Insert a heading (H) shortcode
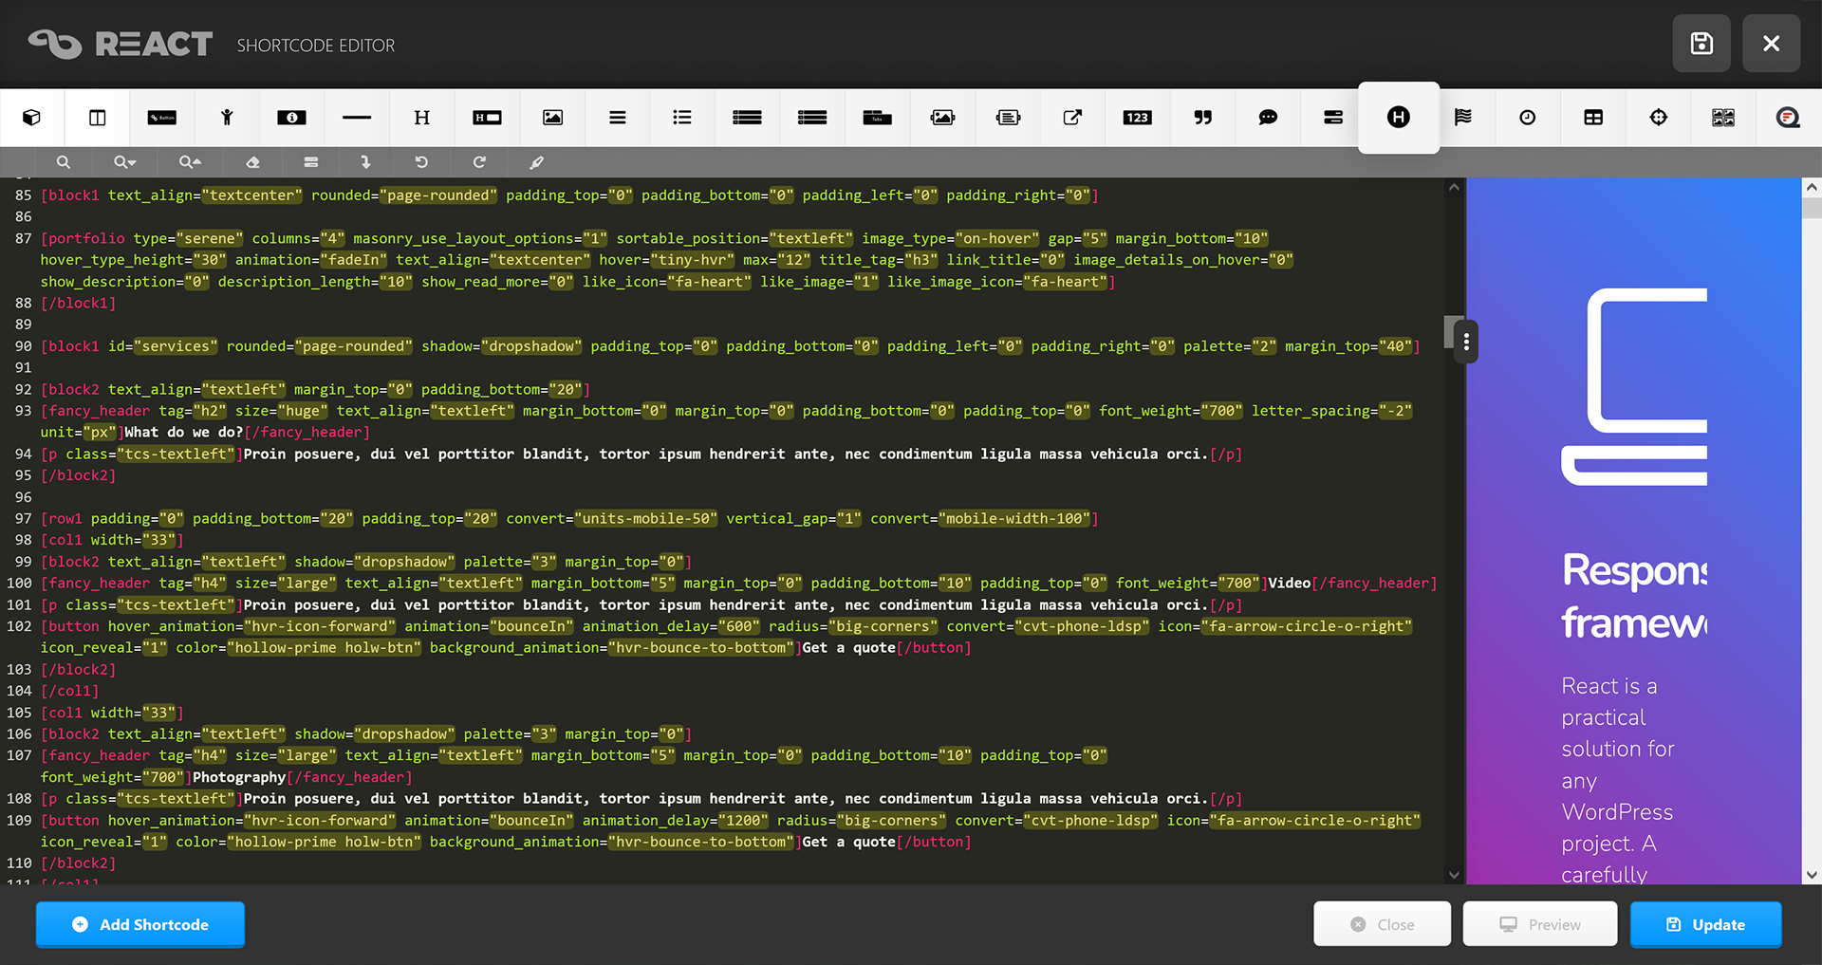The width and height of the screenshot is (1822, 965). [422, 118]
